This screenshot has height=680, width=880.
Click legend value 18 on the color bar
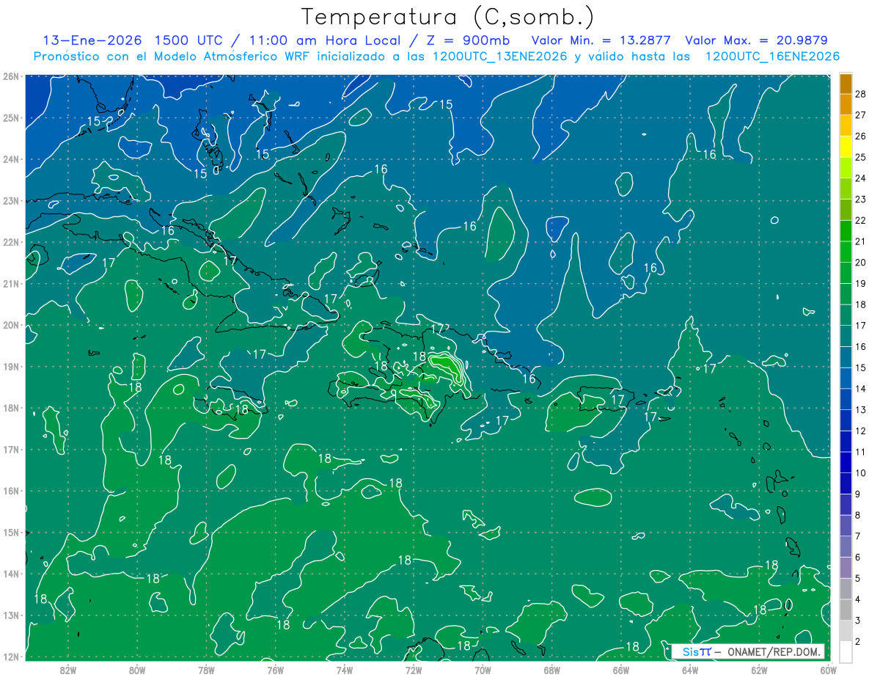click(861, 304)
